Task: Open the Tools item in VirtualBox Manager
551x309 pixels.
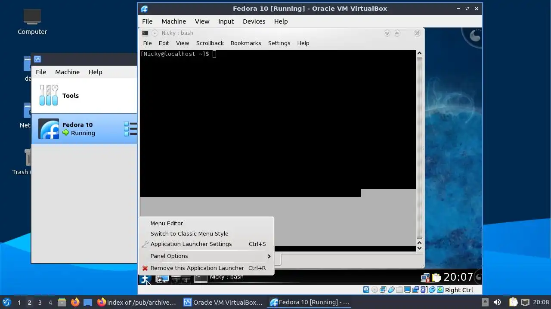Action: [84, 95]
